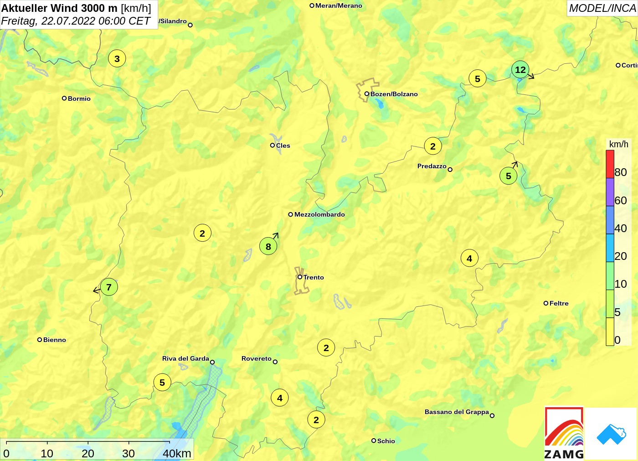Viewport: 638px width, 461px height.
Task: Click the wind arrow on the 8 marker
Action: [x=276, y=235]
